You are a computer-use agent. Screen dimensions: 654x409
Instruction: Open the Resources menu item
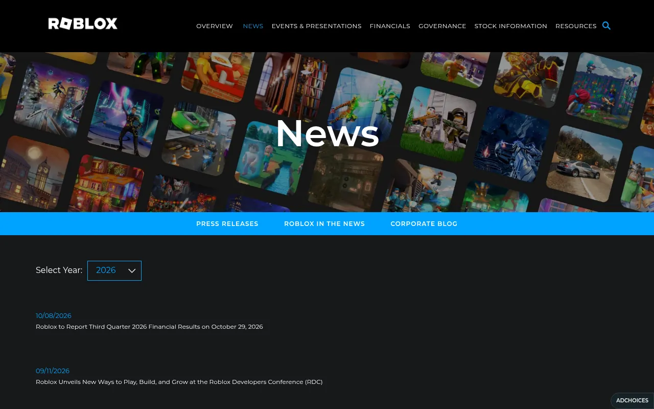click(576, 26)
